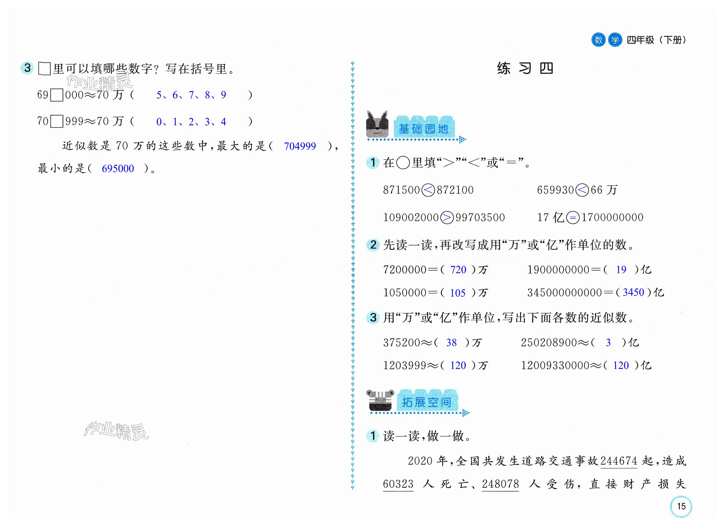The width and height of the screenshot is (725, 527).
Task: Click the 作业精灵 watermark at bottom left
Action: coord(116,431)
